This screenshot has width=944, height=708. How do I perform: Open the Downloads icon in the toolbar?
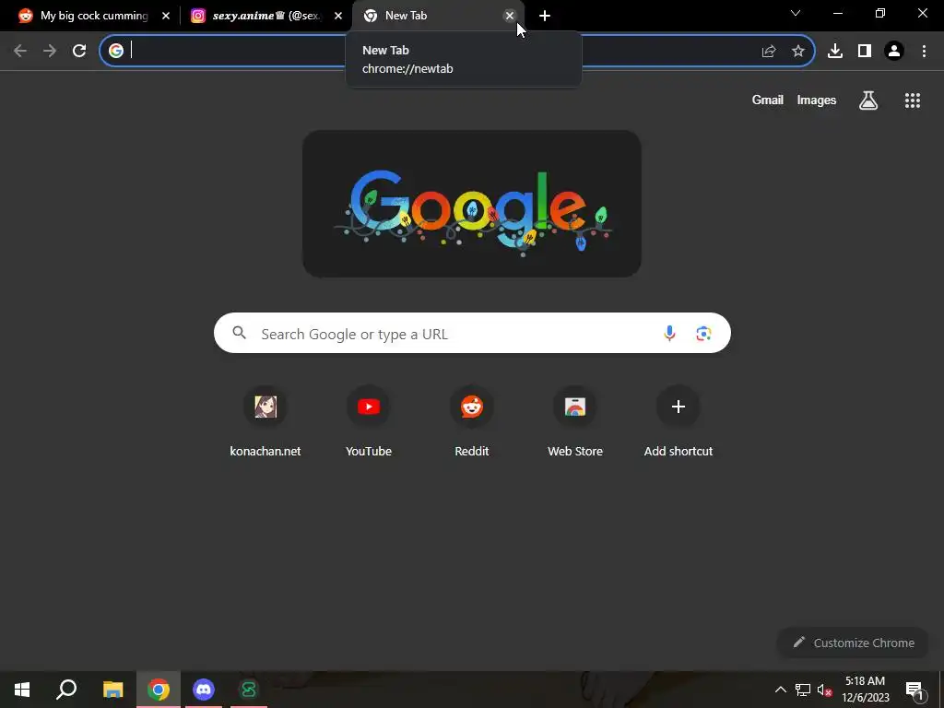pyautogui.click(x=834, y=51)
